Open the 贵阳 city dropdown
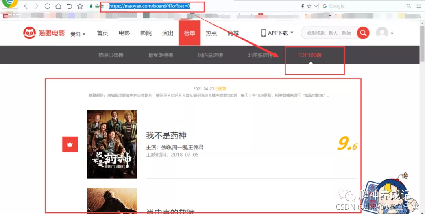 point(78,34)
